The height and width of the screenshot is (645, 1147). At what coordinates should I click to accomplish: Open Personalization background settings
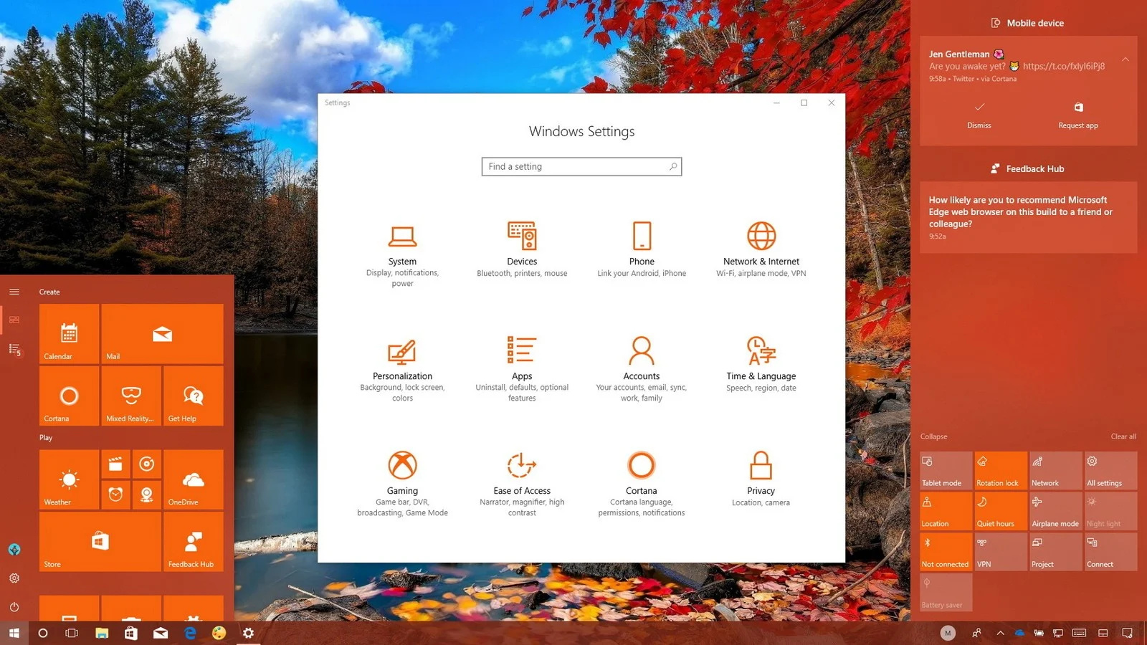tap(402, 362)
